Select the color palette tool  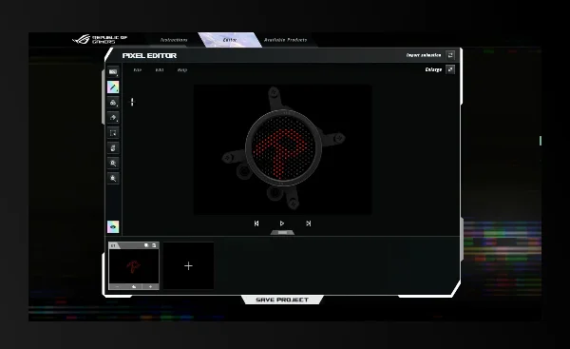coord(113,103)
